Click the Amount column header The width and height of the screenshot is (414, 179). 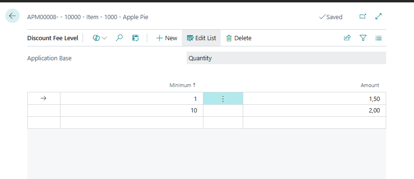(x=370, y=85)
